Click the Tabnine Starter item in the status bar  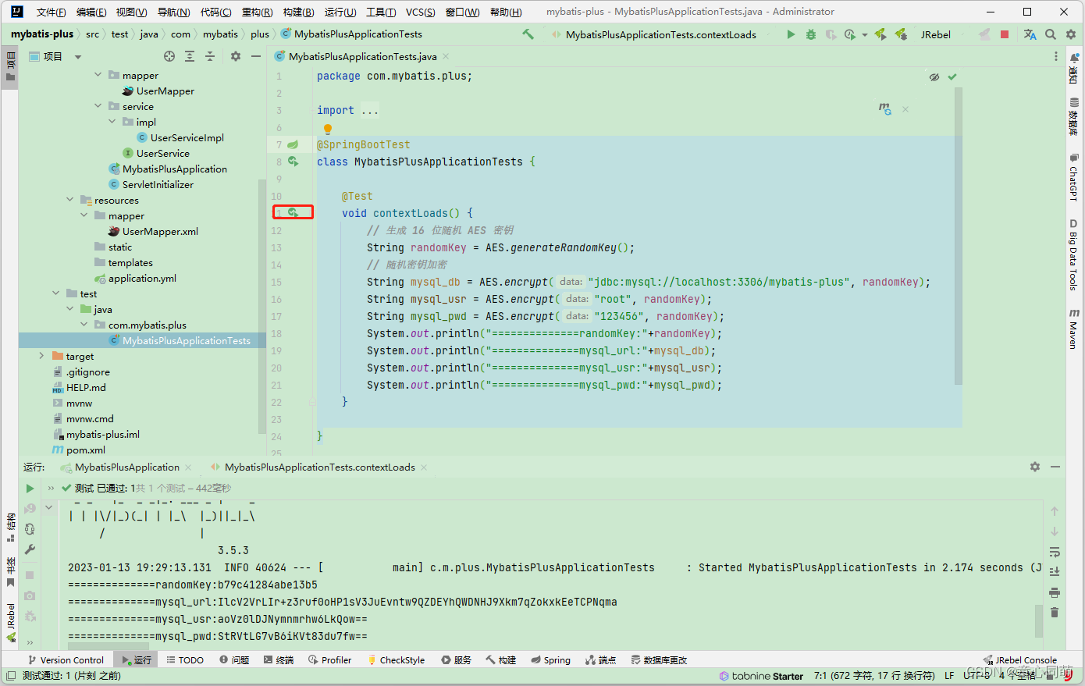pos(761,675)
